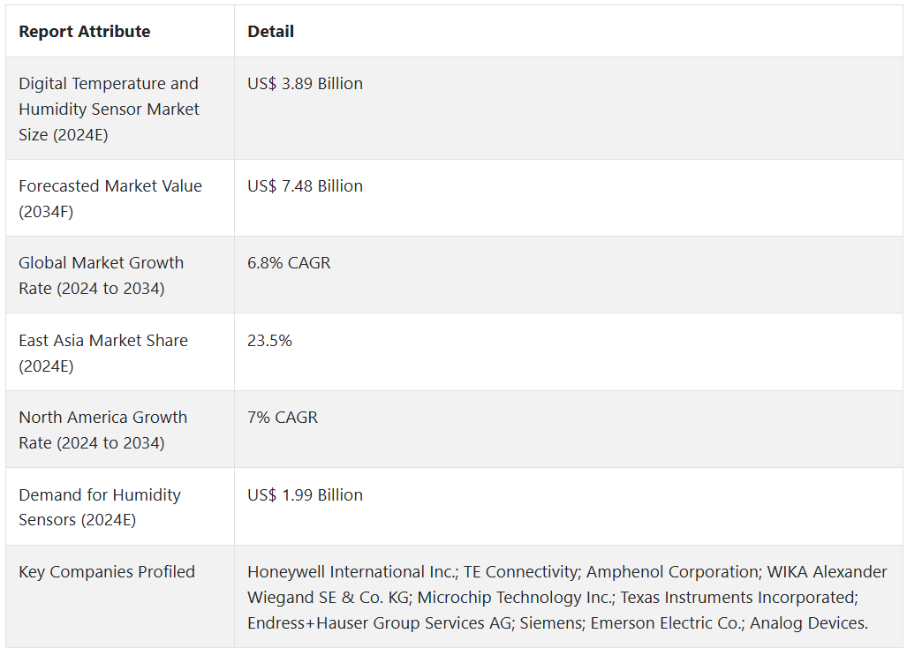
Task: Click the US$ 7.48 Billion value
Action: coord(305,186)
